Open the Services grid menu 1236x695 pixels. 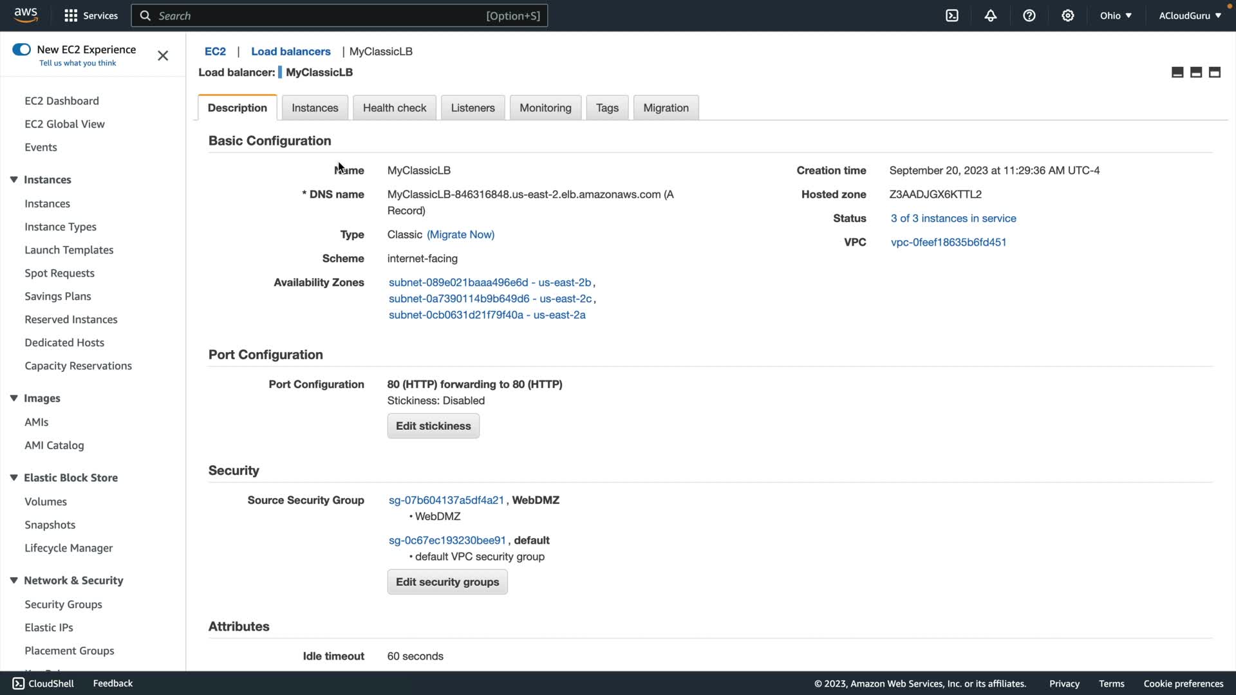[71, 15]
